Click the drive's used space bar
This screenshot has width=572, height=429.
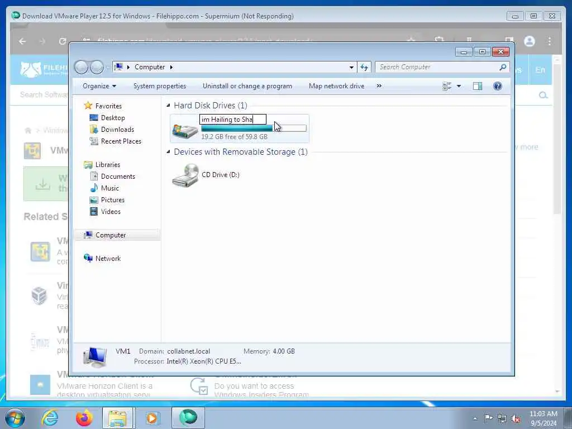[254, 128]
